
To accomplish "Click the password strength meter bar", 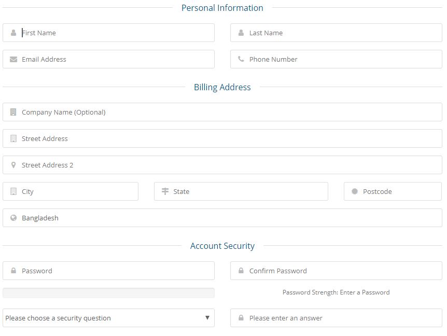I will (108, 293).
